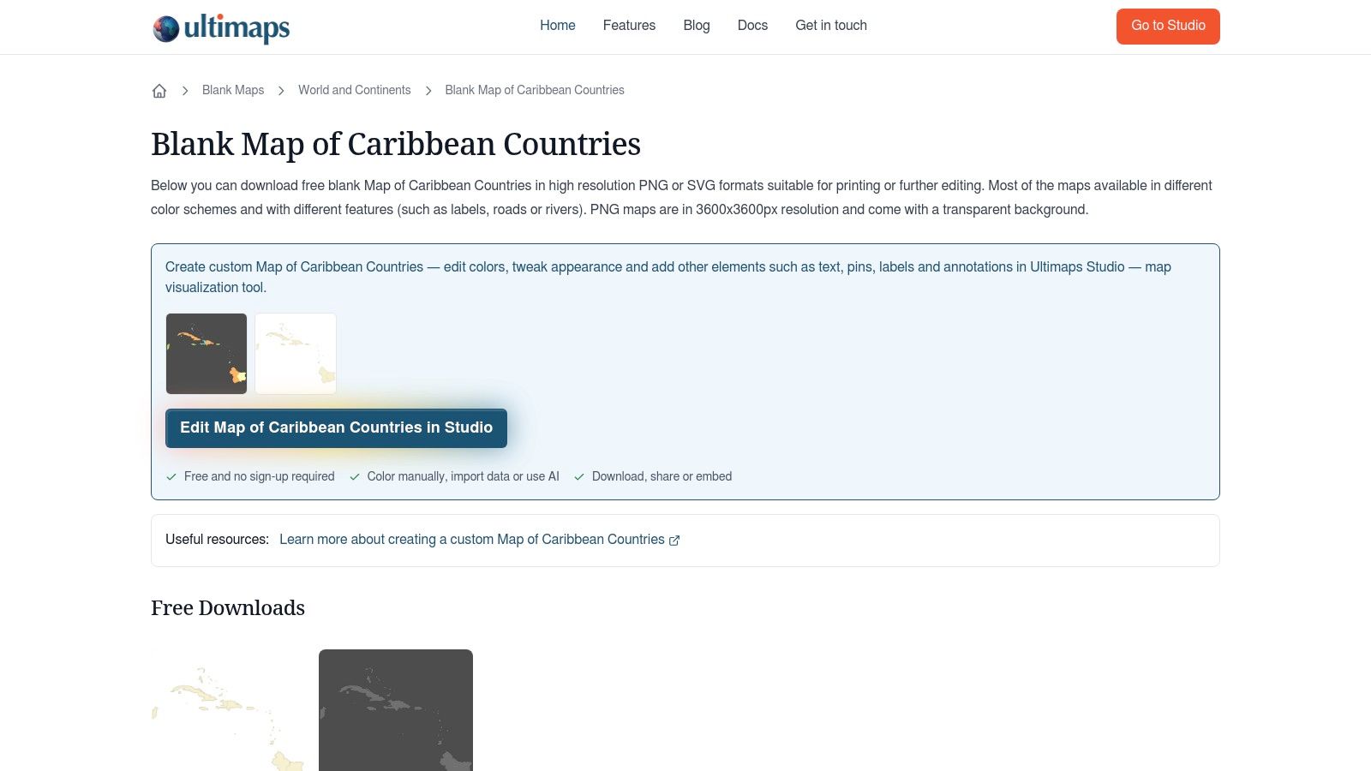Click the dark Caribbean map download thumbnail
Viewport: 1371px width, 771px height.
[395, 709]
